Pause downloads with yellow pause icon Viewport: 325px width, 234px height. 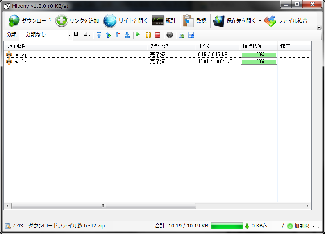148,35
